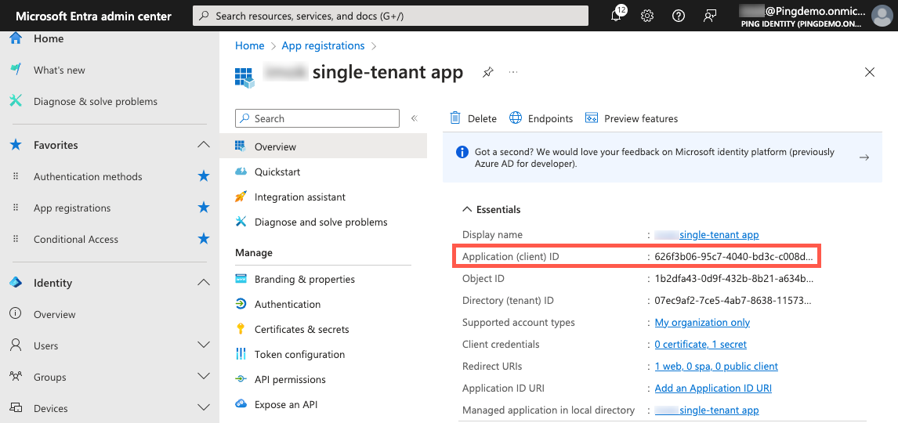Expand the Users section chevron

point(203,345)
